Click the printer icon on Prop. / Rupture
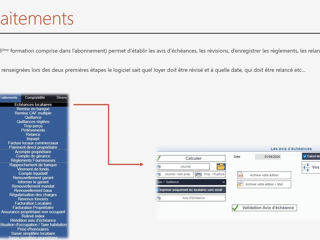Screen dimensions: 320x240 pyautogui.click(x=199, y=174)
